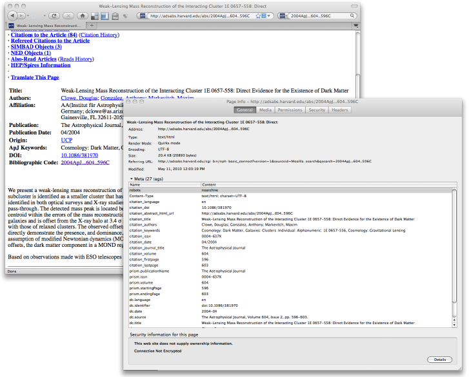This screenshot has width=469, height=377.
Task: Open the URL bar history dropdown arrow
Action: 267,14
